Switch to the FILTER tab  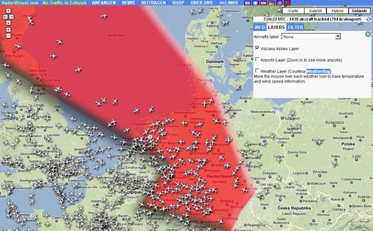[x=295, y=27]
